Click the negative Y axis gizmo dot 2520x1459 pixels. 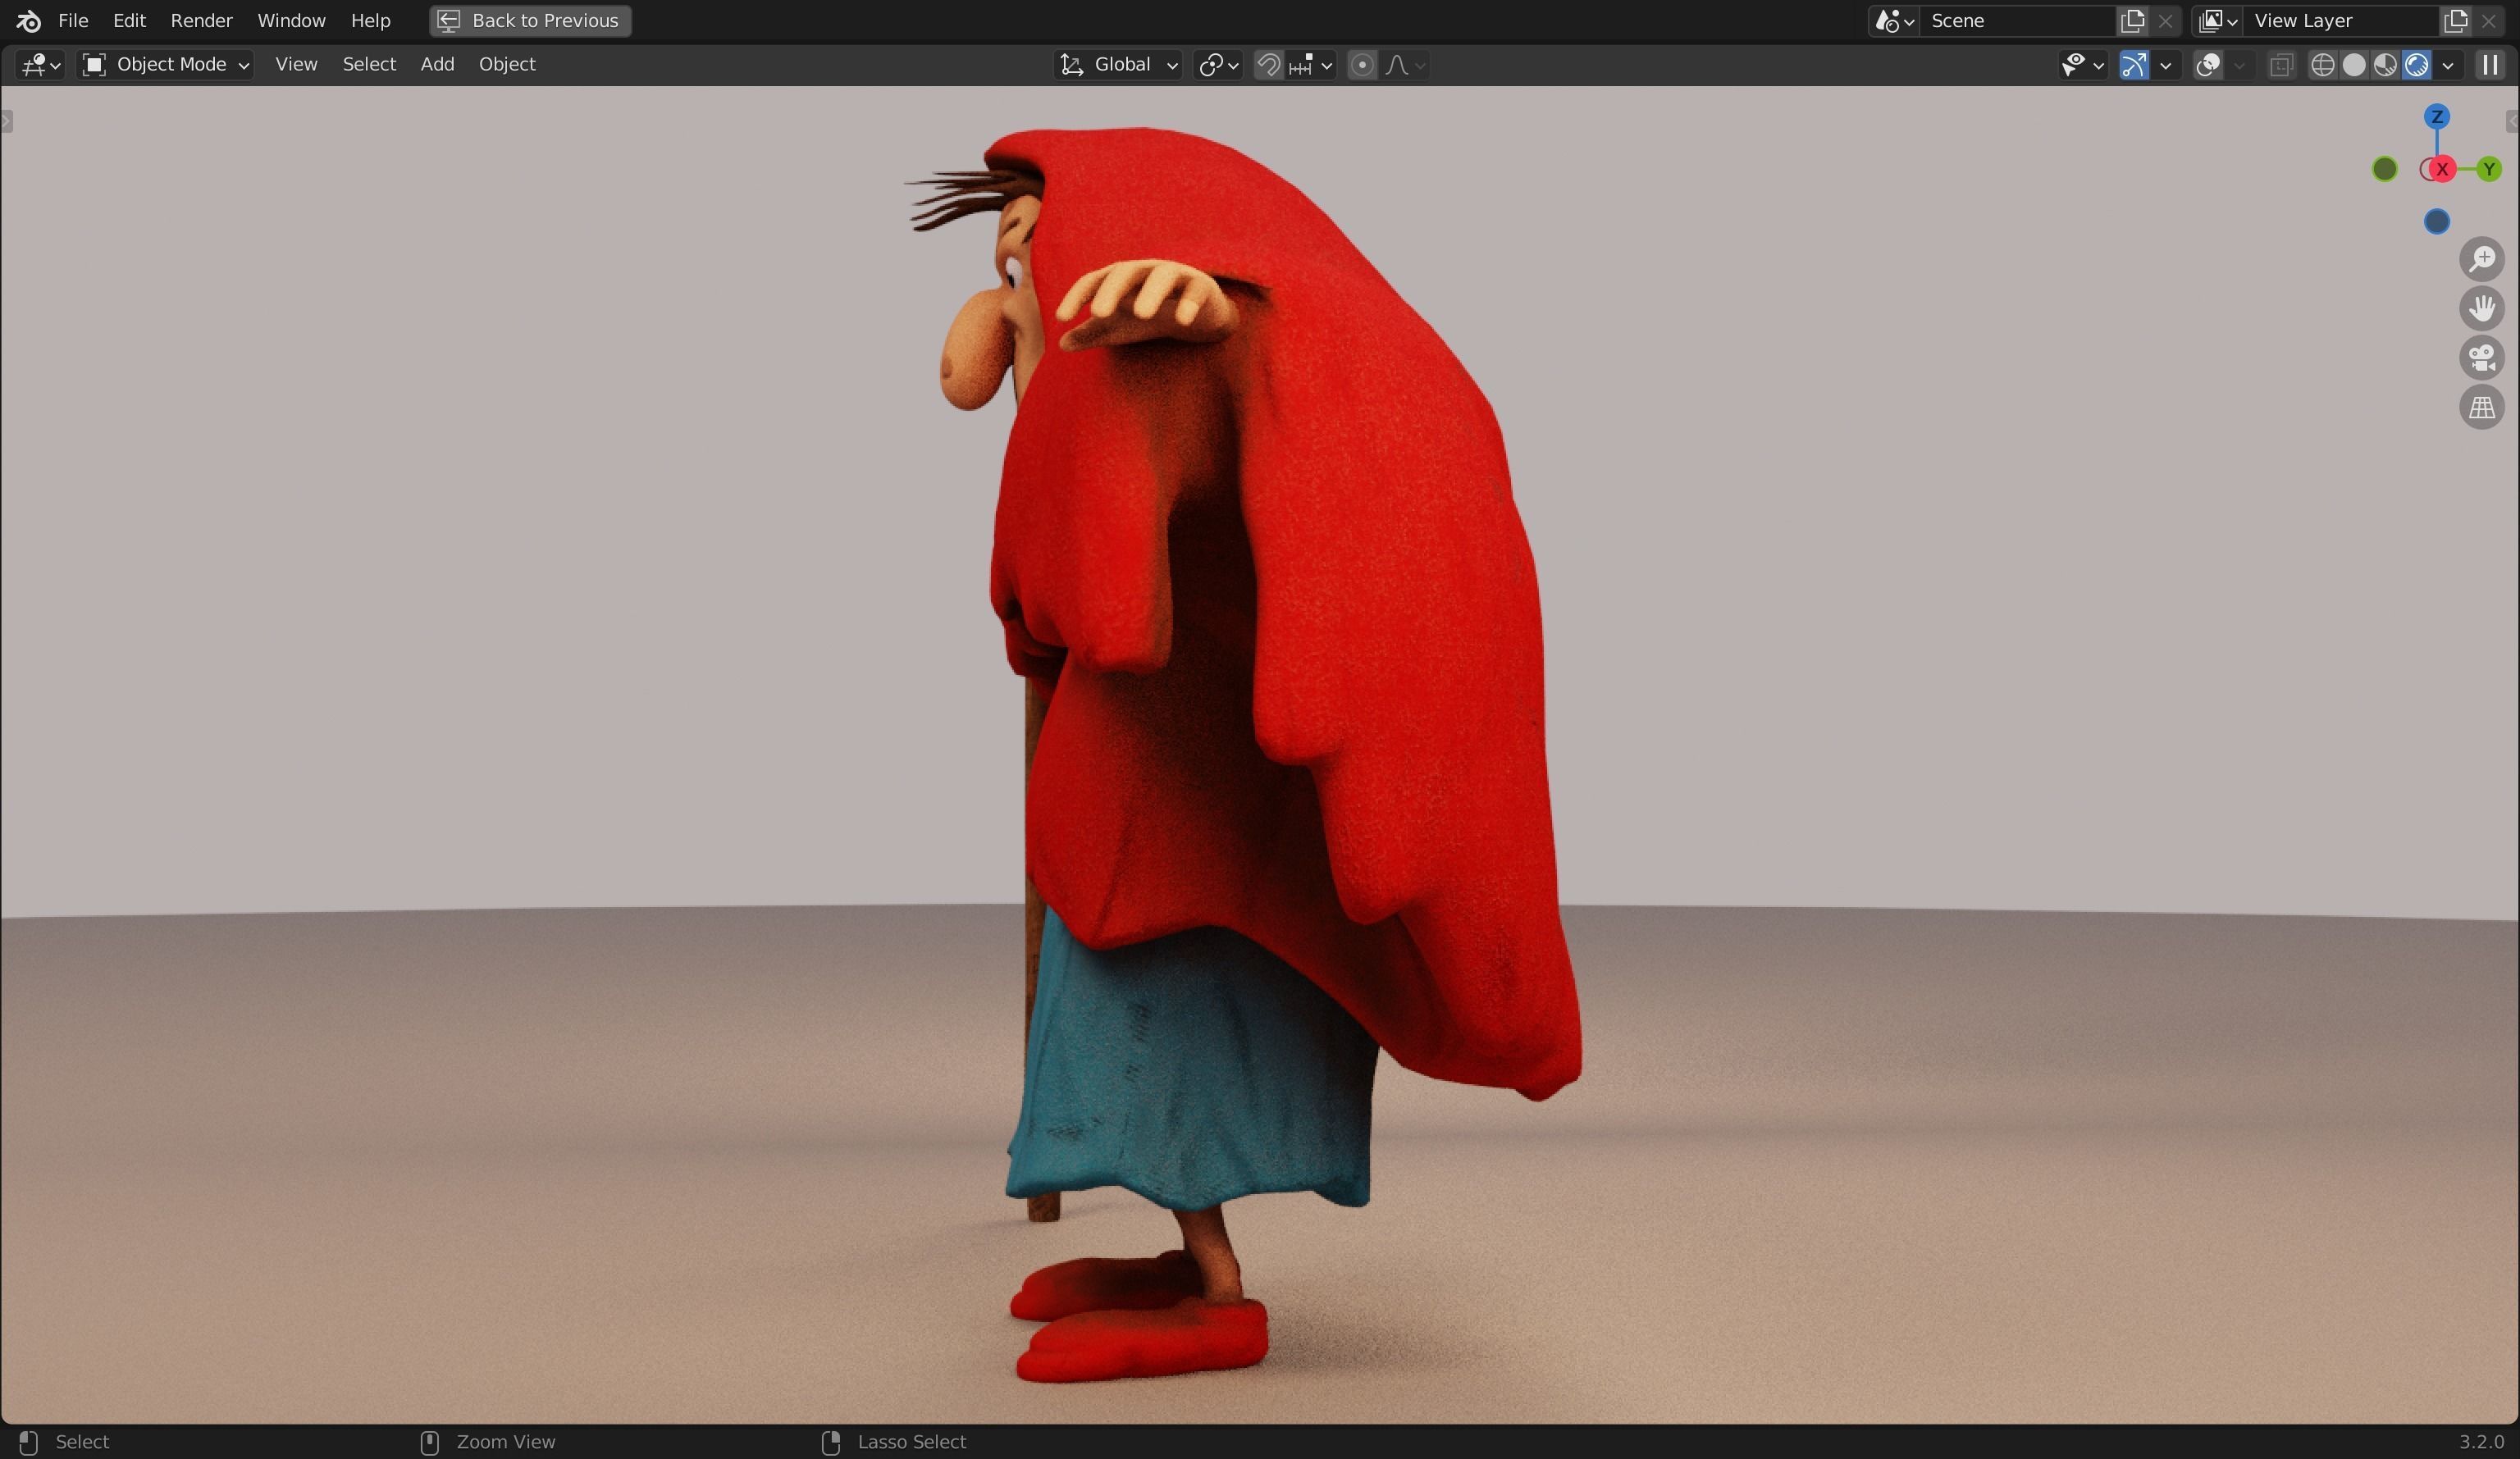pyautogui.click(x=2385, y=170)
